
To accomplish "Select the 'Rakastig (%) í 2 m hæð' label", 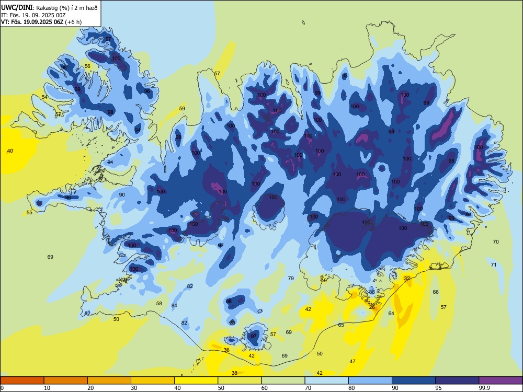I will pyautogui.click(x=67, y=7).
